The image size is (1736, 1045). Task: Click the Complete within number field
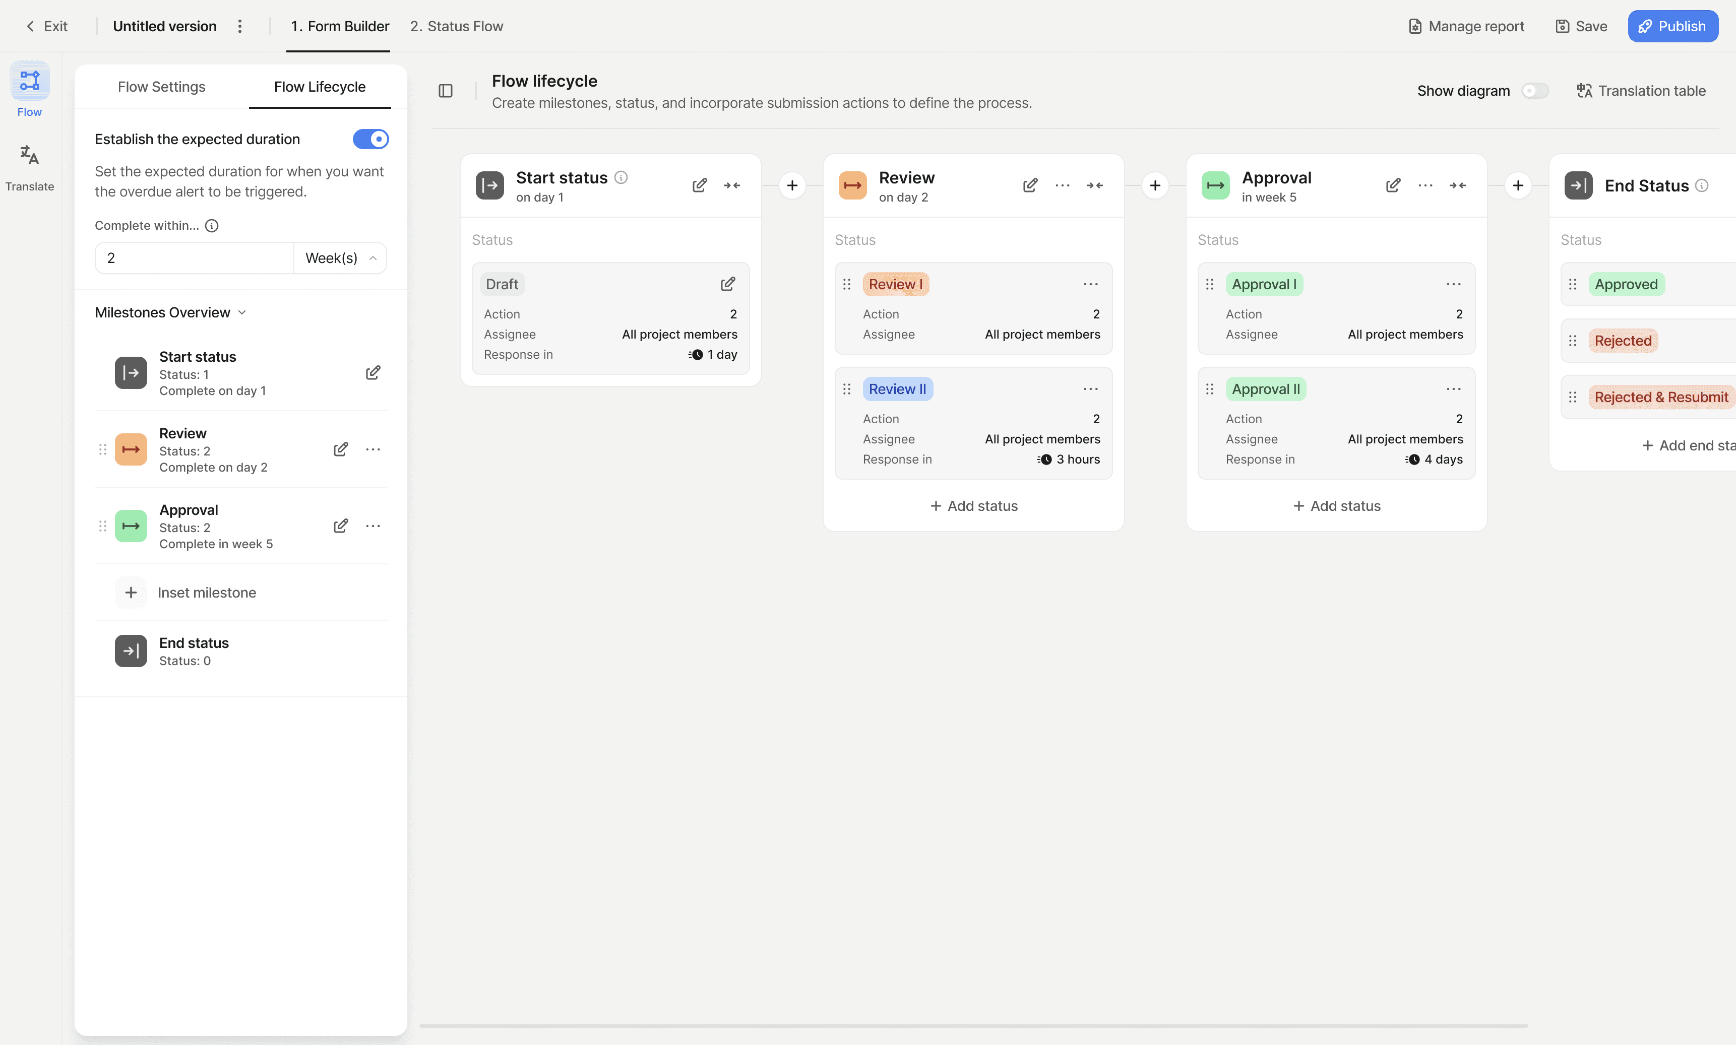point(194,258)
